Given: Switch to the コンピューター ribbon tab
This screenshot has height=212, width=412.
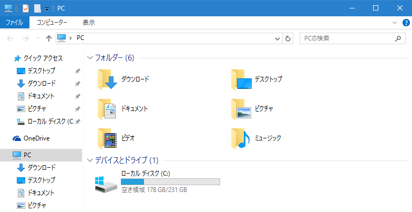Looking at the screenshot, I should [51, 23].
